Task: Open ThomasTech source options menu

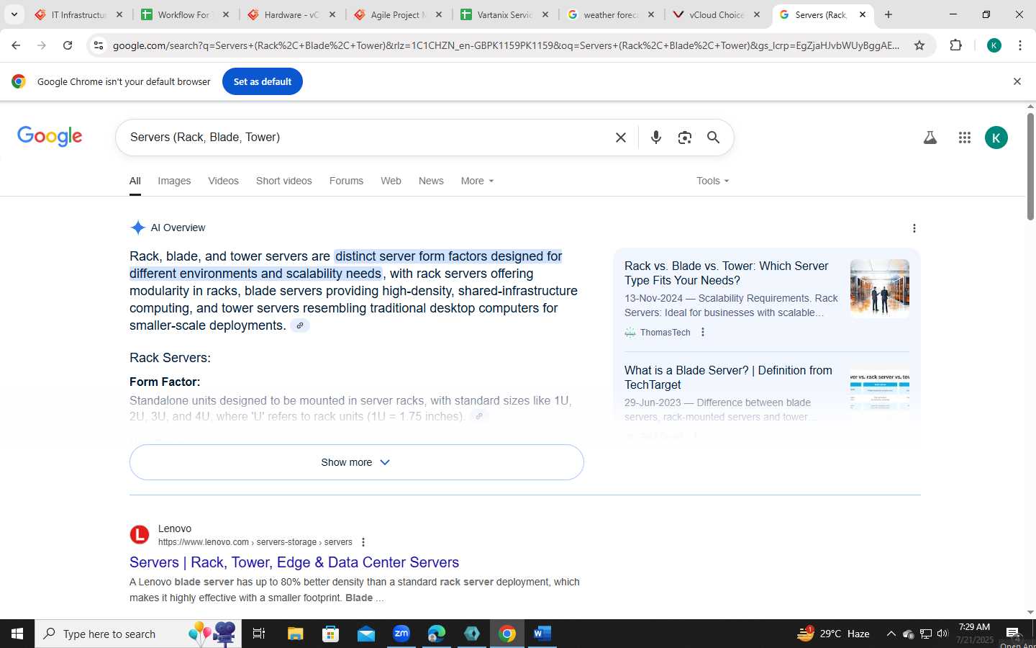Action: tap(703, 332)
